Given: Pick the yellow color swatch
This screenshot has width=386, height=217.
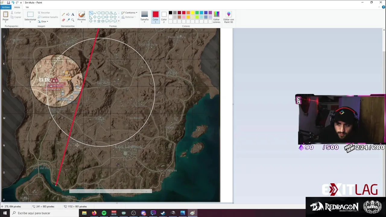Looking at the screenshot, I should point(192,13).
